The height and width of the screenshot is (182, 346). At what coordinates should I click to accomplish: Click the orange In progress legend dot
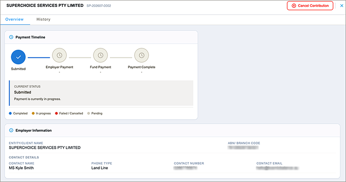point(33,113)
